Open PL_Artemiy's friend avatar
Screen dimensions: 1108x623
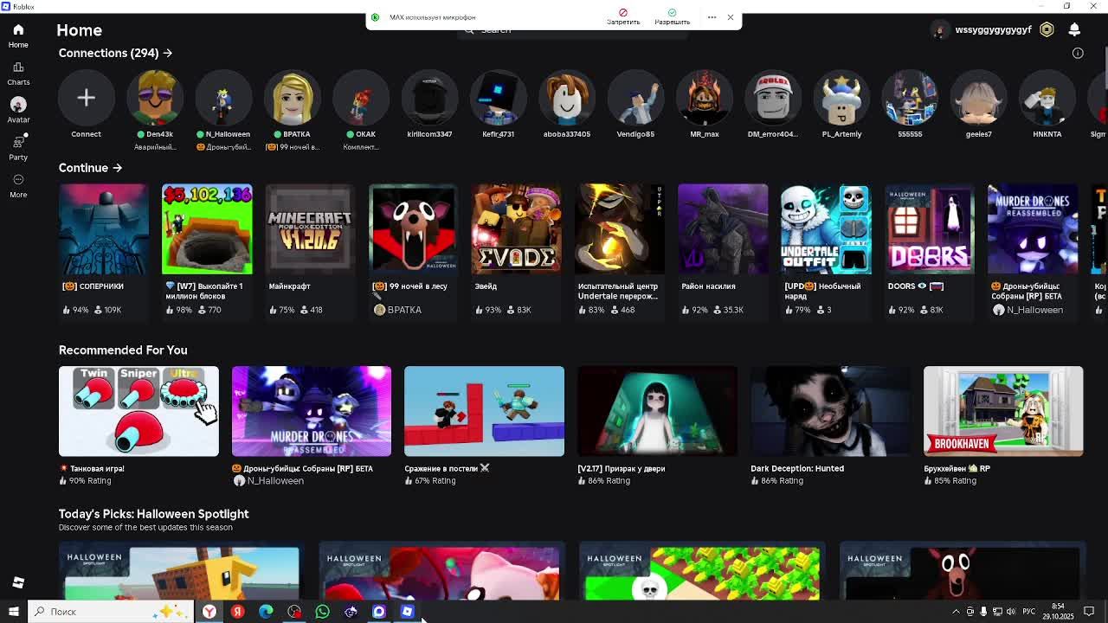841,98
